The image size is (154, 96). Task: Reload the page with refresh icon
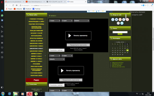click(x=13, y=5)
